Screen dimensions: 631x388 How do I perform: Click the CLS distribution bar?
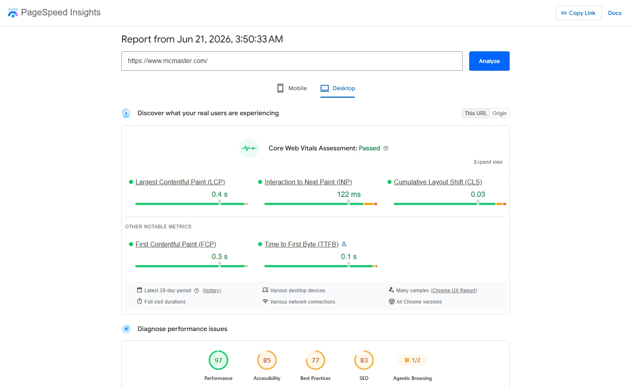[450, 204]
